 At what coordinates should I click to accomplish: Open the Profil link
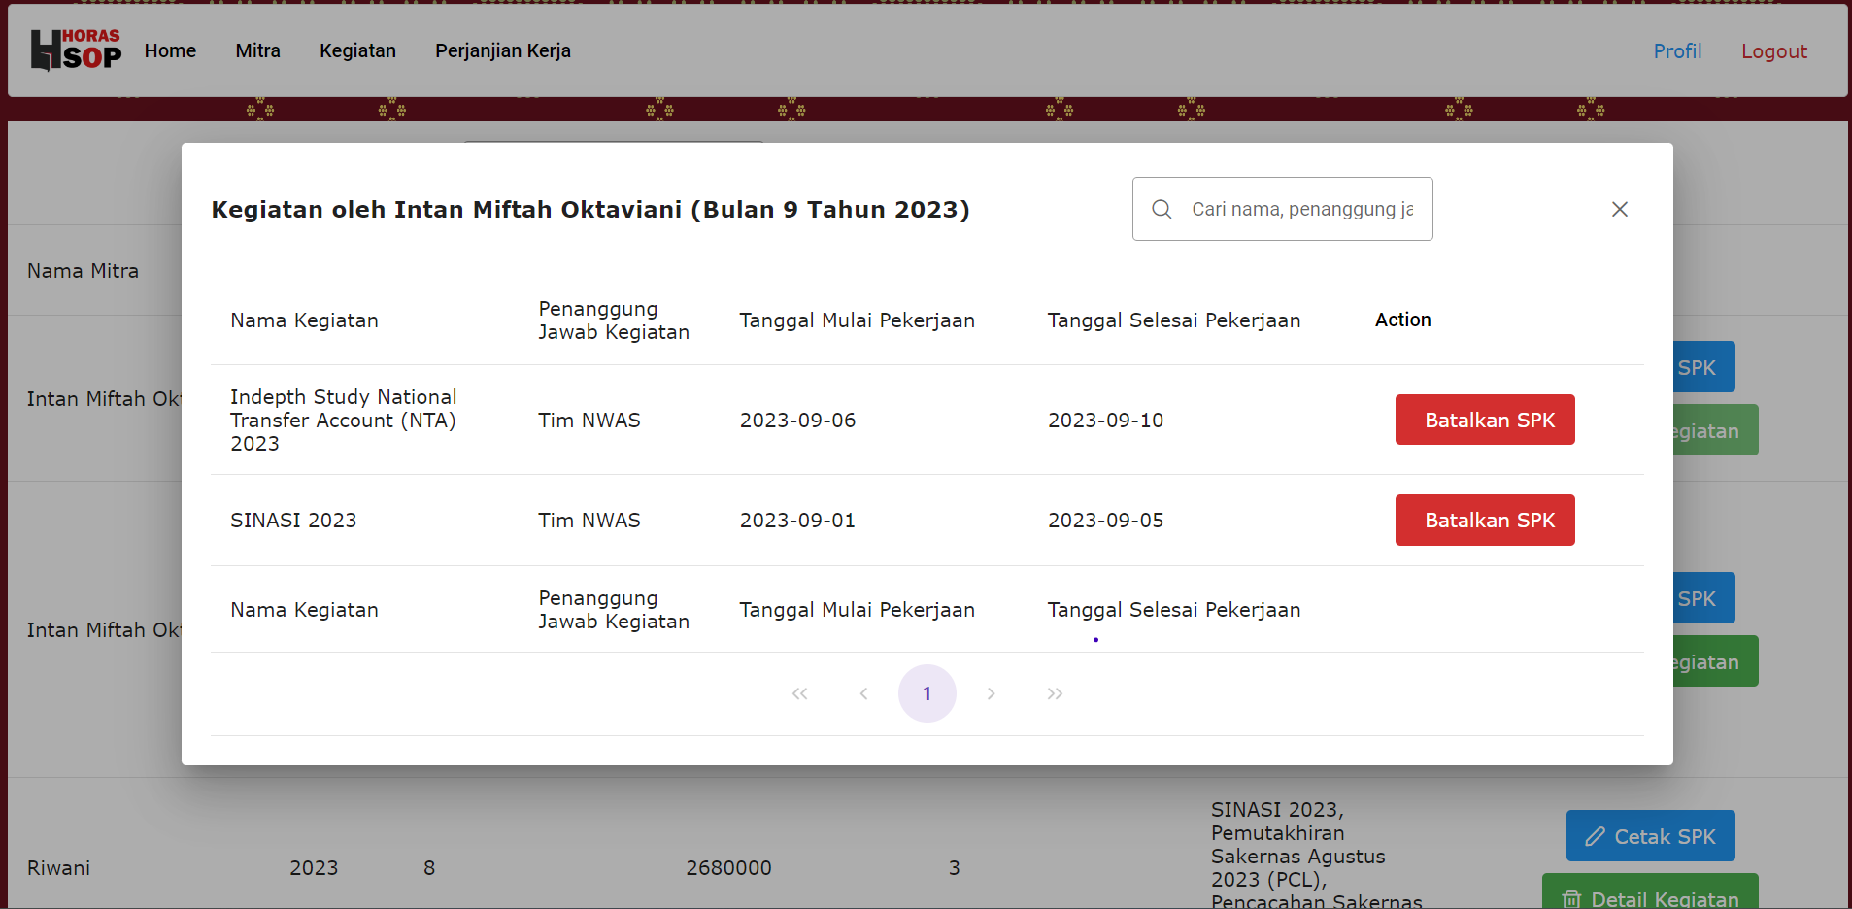coord(1677,51)
